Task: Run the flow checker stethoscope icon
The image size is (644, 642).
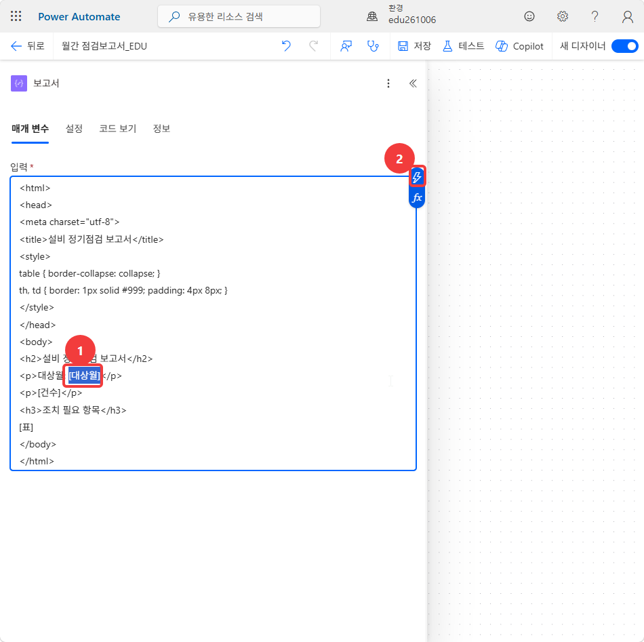Action: pyautogui.click(x=373, y=46)
